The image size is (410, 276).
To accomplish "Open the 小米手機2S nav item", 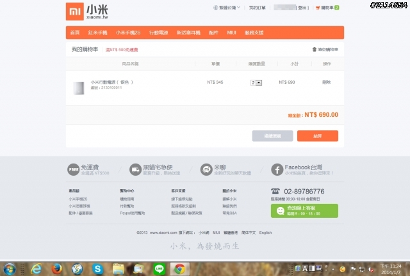I will click(x=128, y=33).
